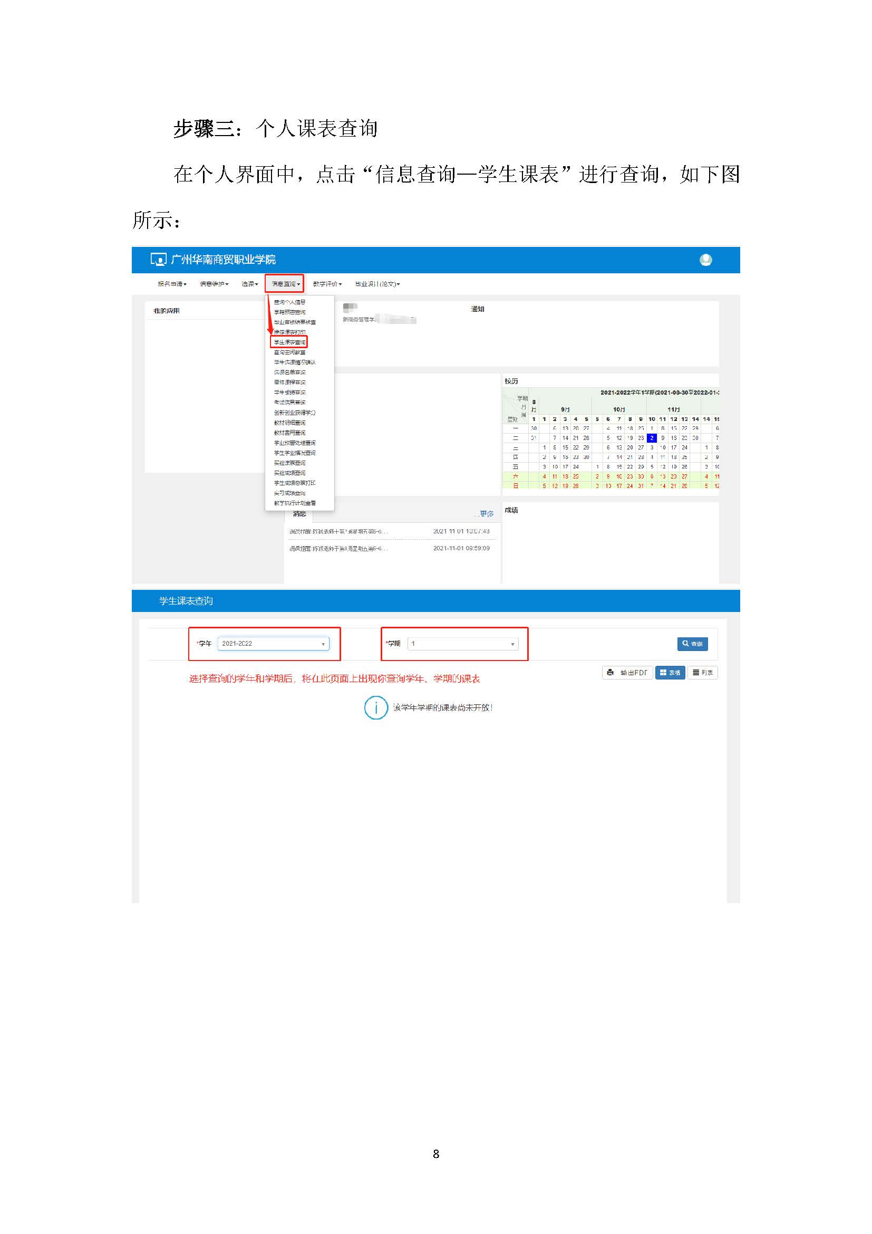
Task: Click the 查询 search button
Action: click(x=692, y=644)
